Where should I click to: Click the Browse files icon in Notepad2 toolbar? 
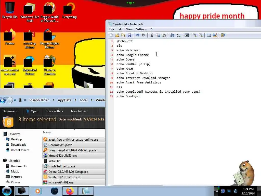click(x=123, y=35)
